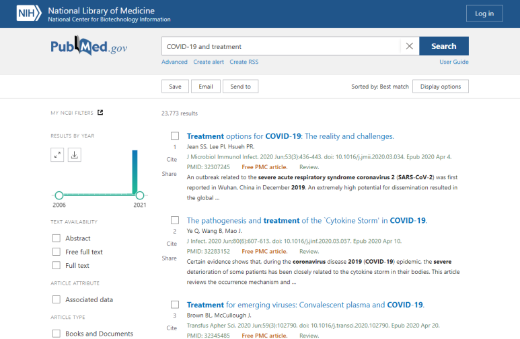The width and height of the screenshot is (520, 339).
Task: Click the Create RSS link
Action: pos(244,62)
